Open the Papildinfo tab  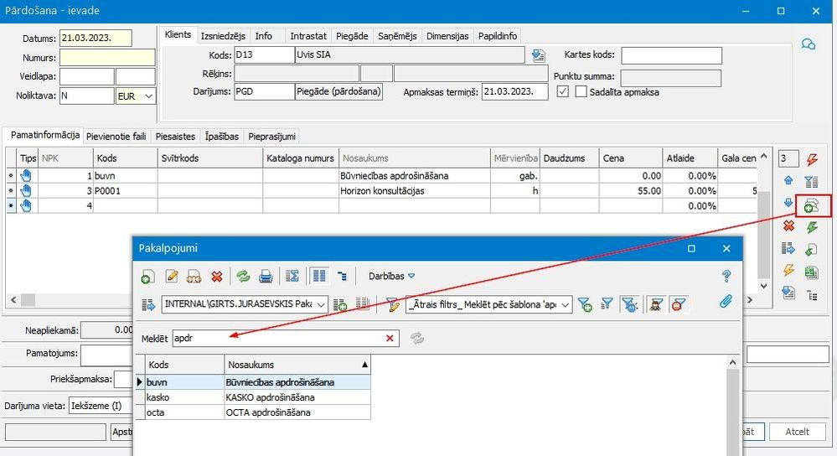[498, 36]
